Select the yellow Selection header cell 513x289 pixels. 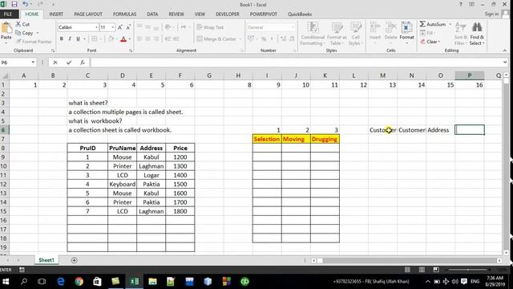pos(267,139)
